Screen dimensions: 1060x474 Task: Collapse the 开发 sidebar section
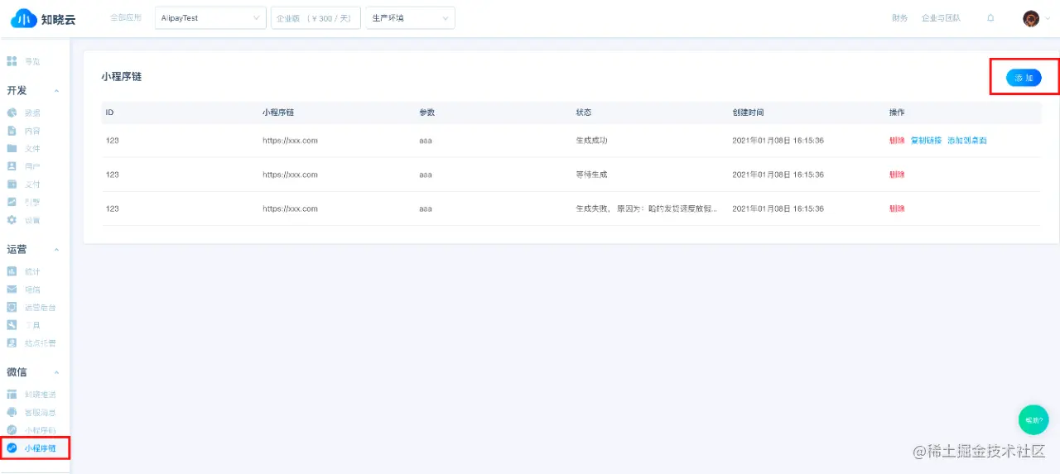click(56, 91)
